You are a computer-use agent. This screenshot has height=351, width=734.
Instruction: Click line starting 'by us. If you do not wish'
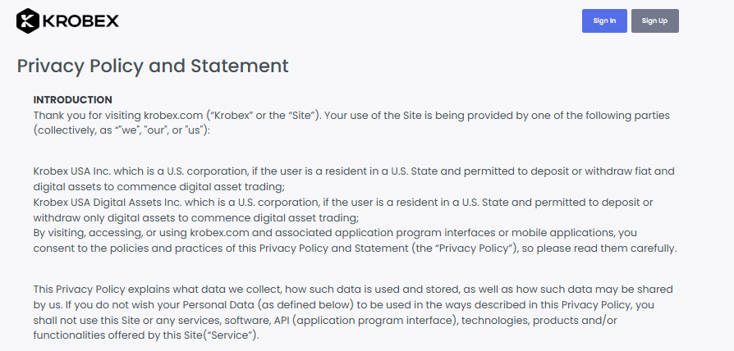click(x=343, y=305)
